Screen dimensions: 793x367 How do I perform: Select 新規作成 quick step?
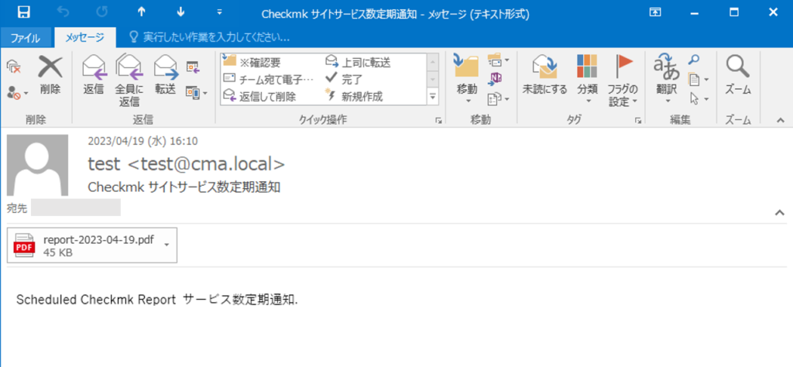(354, 96)
